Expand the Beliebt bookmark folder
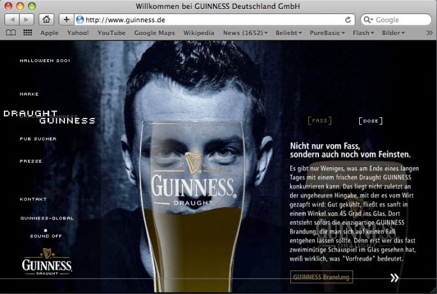437x294 pixels. coord(289,33)
